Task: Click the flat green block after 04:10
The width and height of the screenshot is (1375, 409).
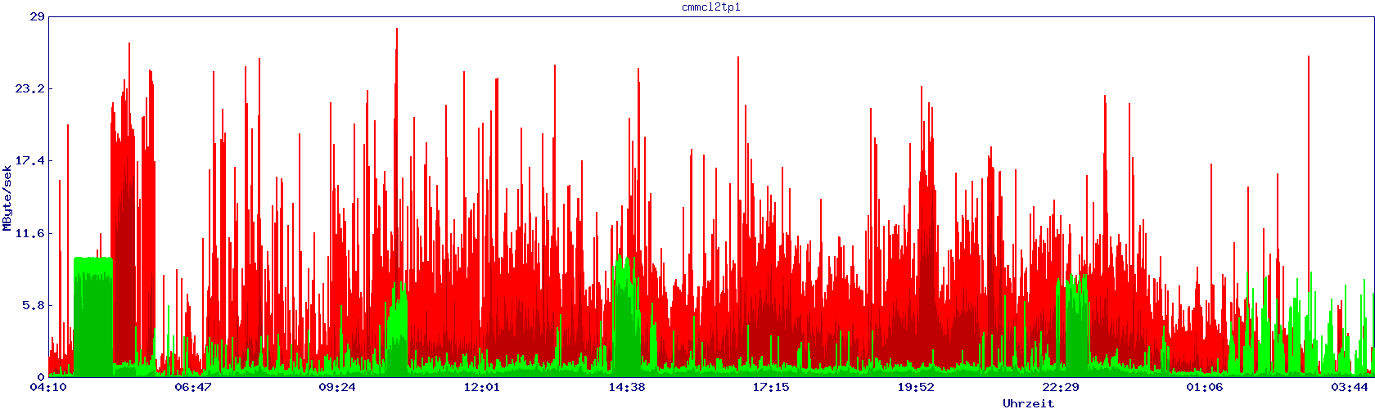Action: (92, 319)
